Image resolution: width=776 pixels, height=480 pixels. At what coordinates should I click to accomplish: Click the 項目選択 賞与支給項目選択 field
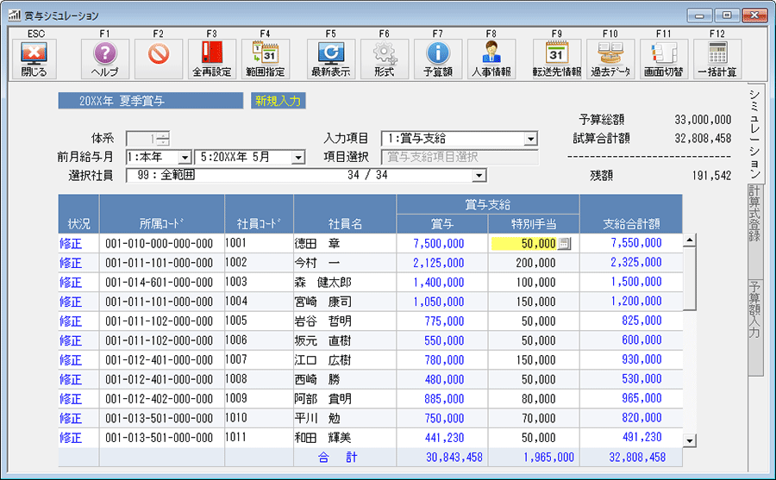click(460, 158)
